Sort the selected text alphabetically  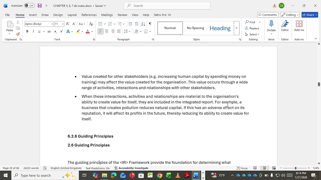coord(143,24)
